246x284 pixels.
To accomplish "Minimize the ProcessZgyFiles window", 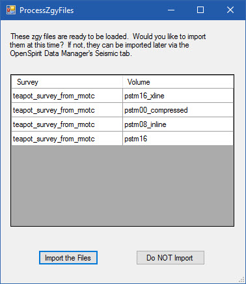I will tap(171, 10).
